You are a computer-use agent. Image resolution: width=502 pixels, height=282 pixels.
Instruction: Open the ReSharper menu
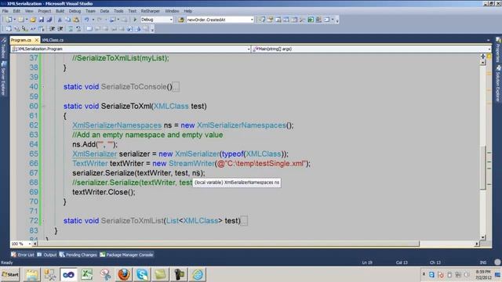pyautogui.click(x=150, y=11)
